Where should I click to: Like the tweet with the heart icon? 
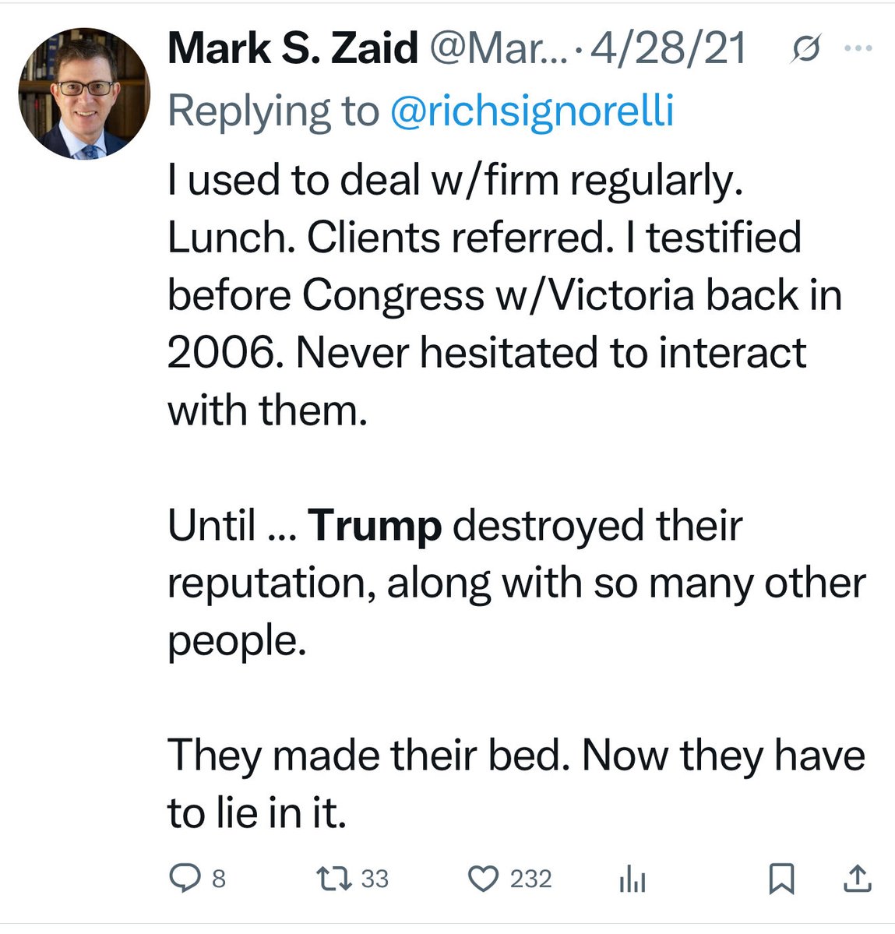point(483,879)
